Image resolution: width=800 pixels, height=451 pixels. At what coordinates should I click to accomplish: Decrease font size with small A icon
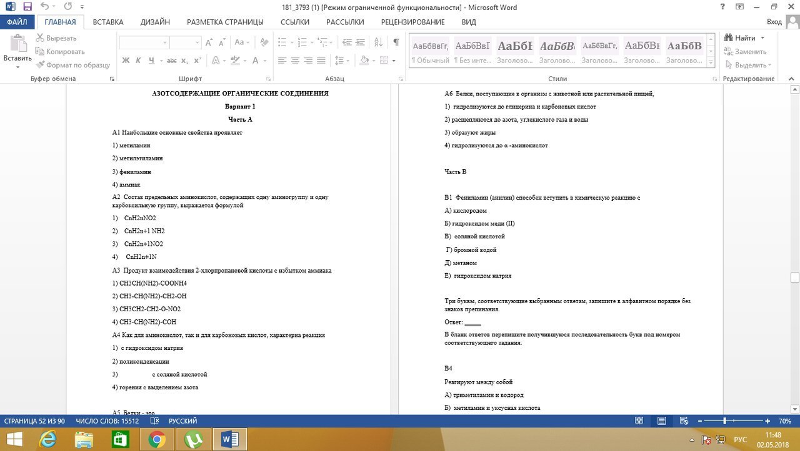222,42
